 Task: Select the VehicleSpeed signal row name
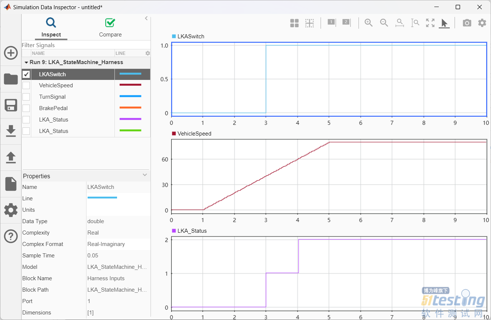(x=56, y=85)
